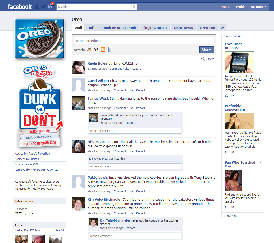Click See All fans link

coord(59,230)
